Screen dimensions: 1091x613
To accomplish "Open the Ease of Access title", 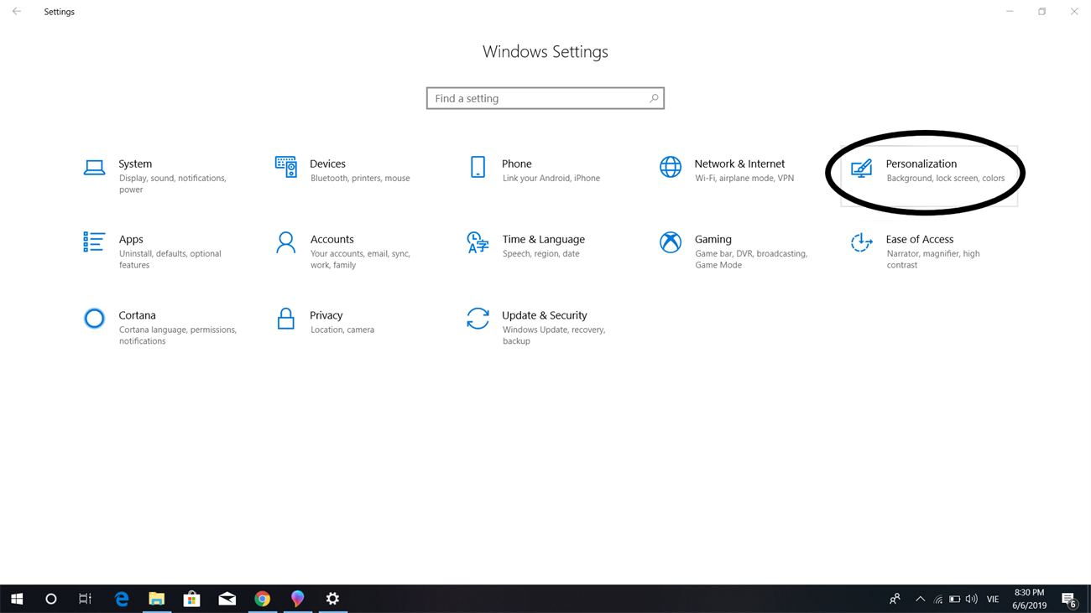I will pos(920,239).
